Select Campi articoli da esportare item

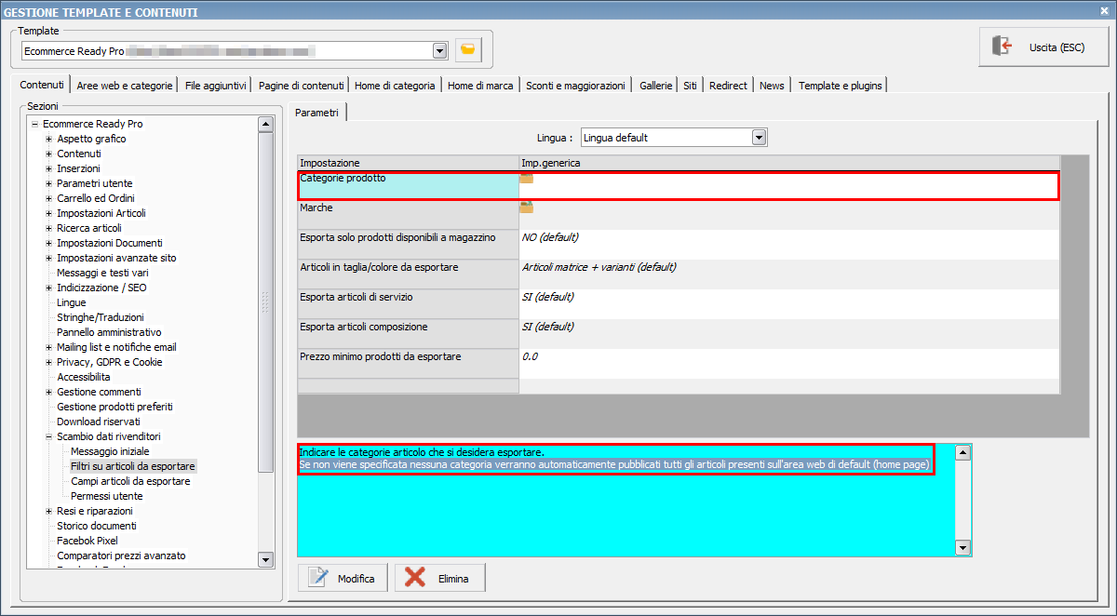130,481
